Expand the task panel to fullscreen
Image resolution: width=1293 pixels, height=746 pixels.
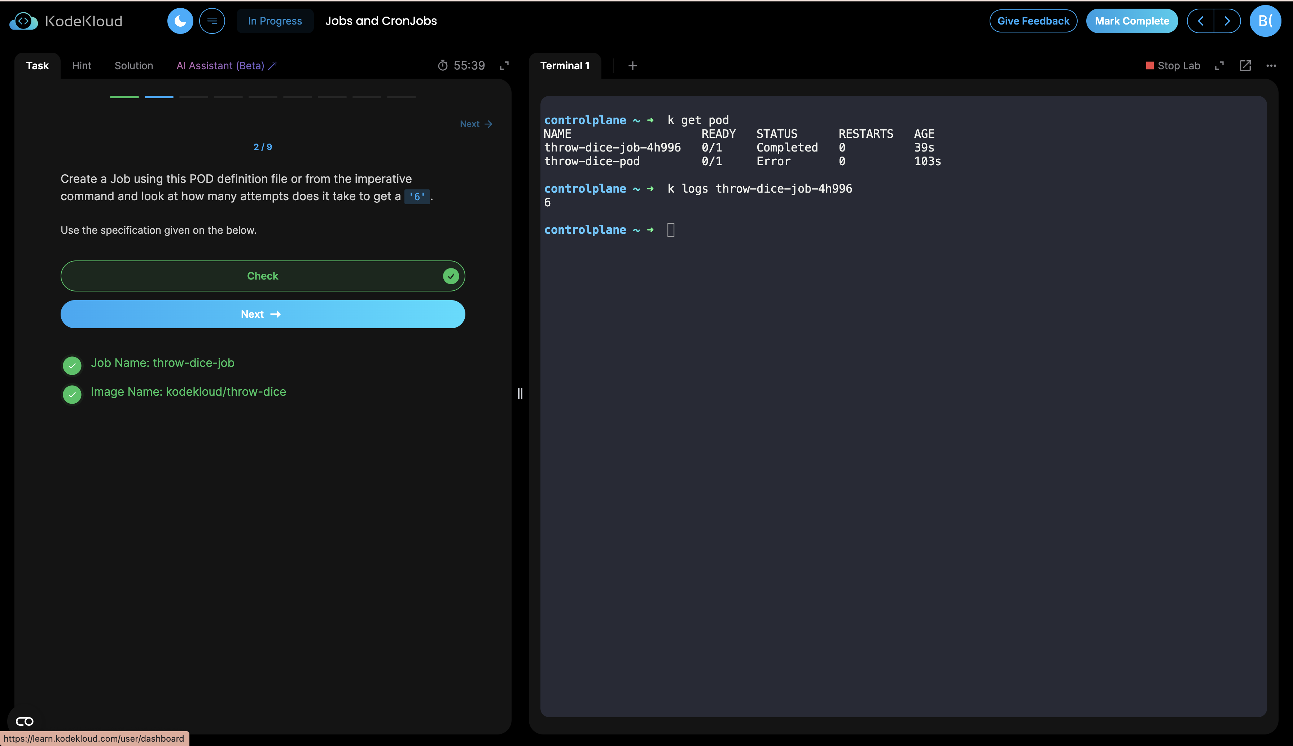pos(504,66)
